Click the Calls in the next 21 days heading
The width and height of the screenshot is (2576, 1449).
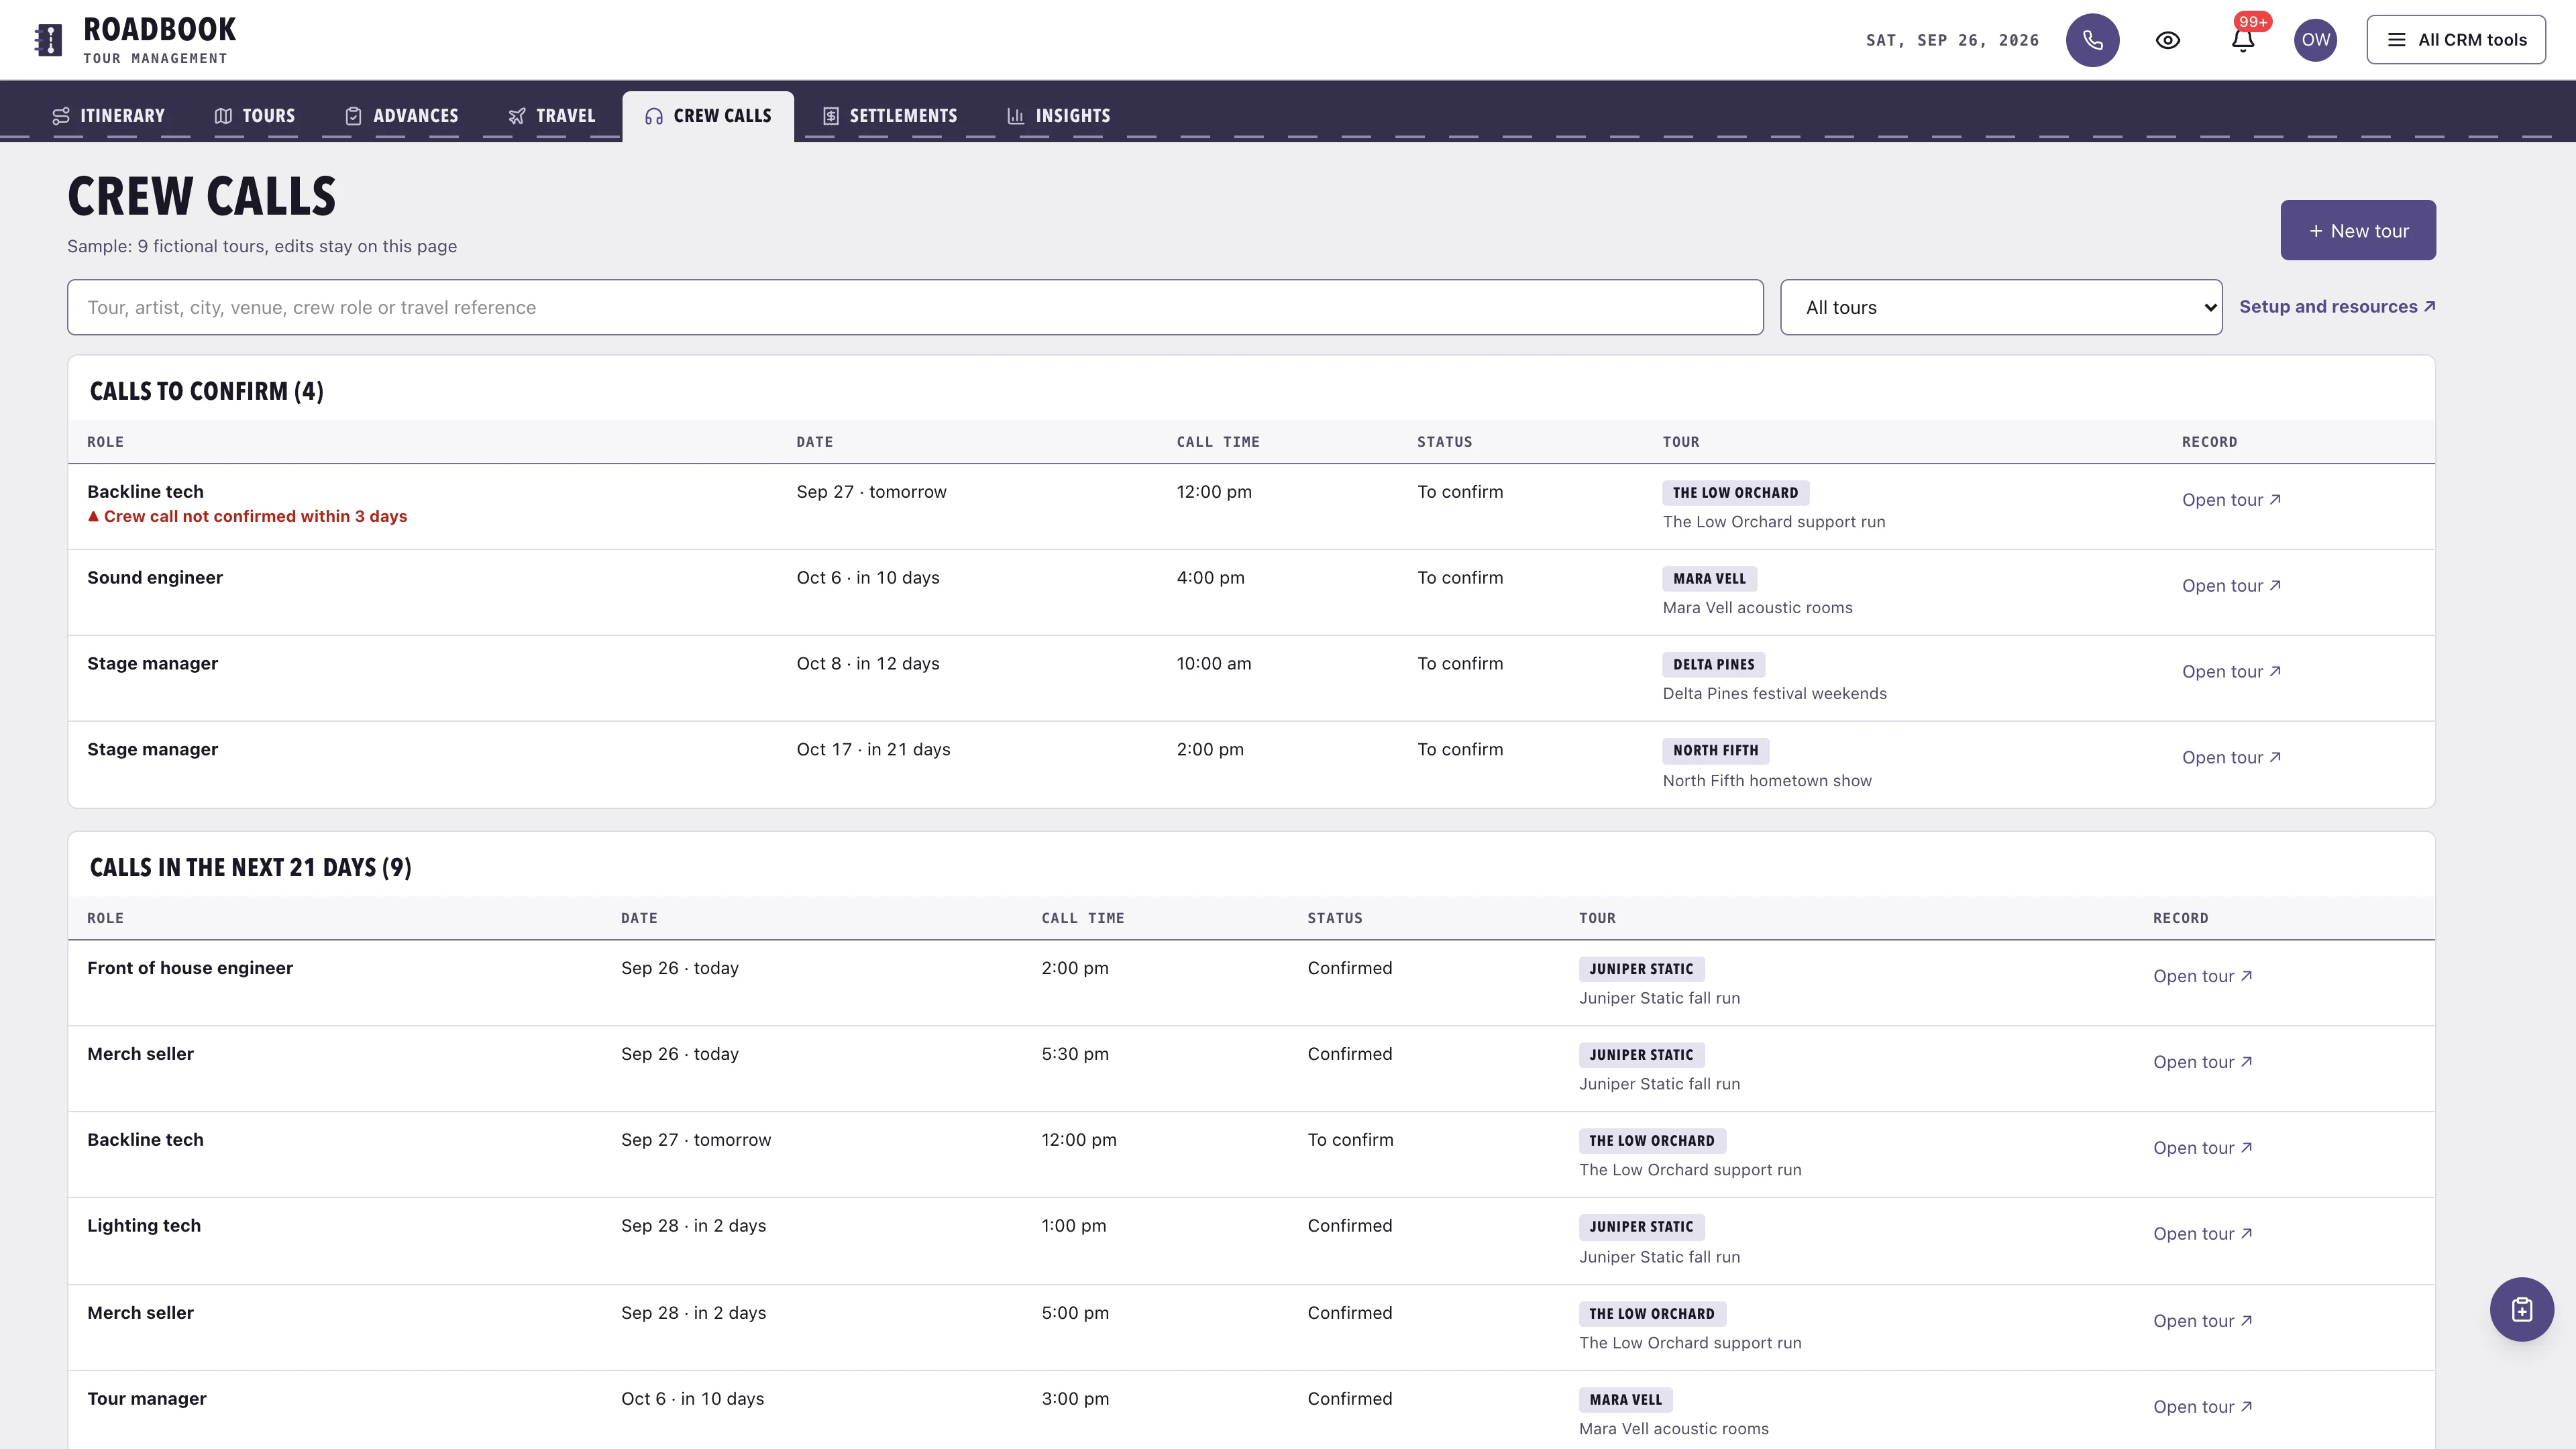tap(251, 867)
